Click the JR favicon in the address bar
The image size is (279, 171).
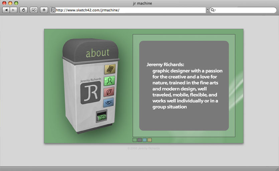53,10
